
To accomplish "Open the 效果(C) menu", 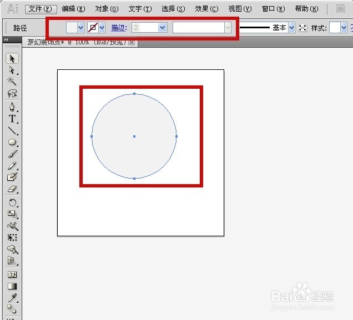I will [206, 9].
